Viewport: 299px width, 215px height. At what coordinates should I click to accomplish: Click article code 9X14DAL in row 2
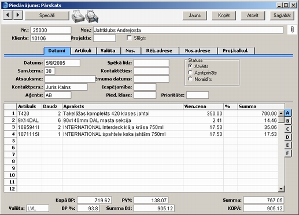(28, 121)
